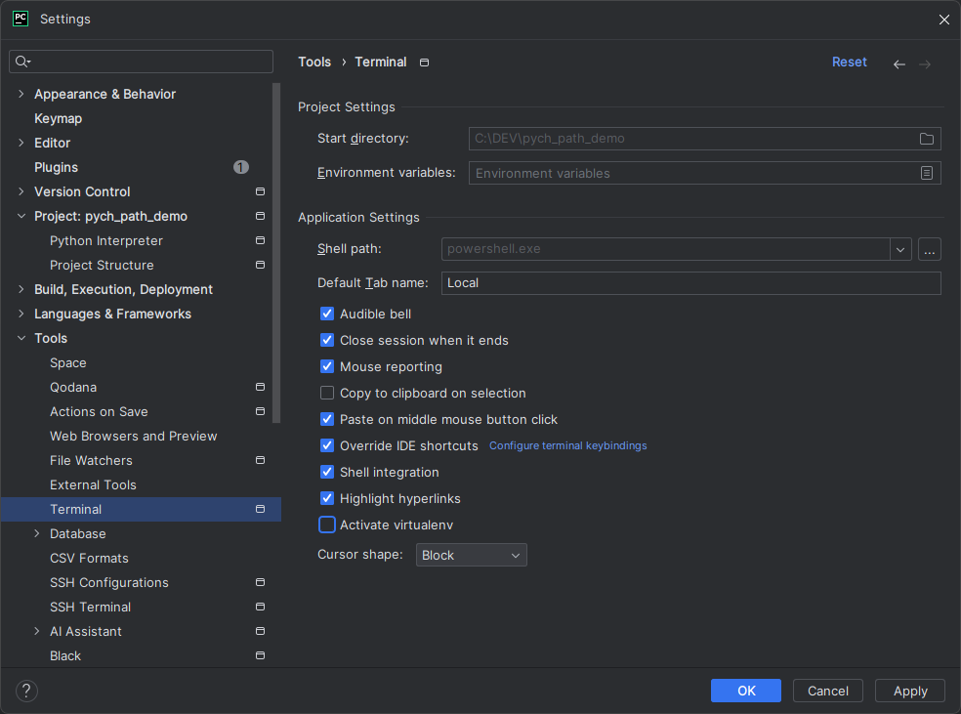Select Web Browsers and Preview page
This screenshot has height=714, width=961.
tap(134, 436)
